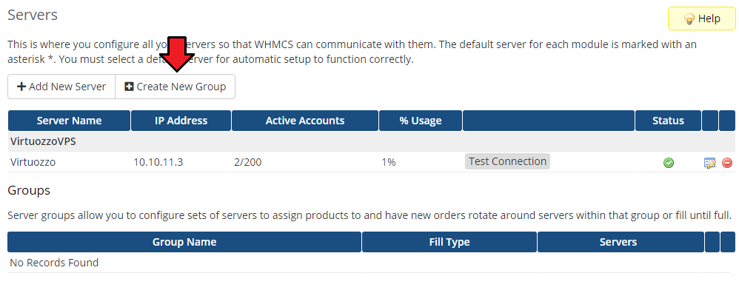
Task: Click the No Records Found text
Action: (x=54, y=263)
